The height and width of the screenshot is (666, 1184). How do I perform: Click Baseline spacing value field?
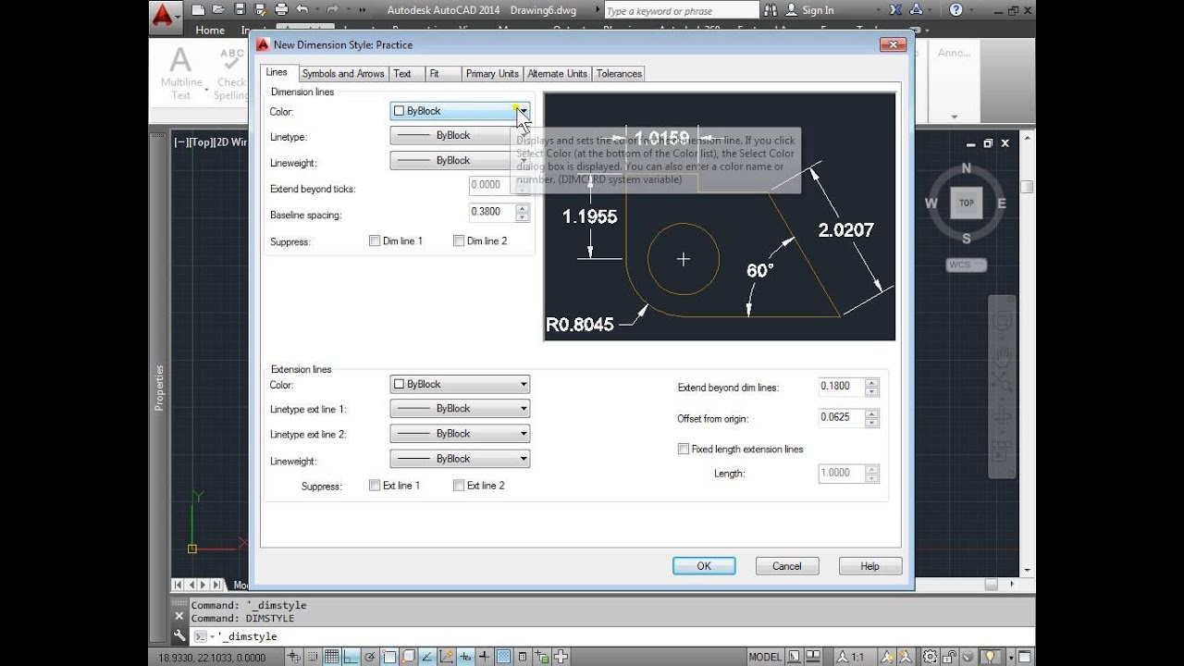tap(492, 212)
